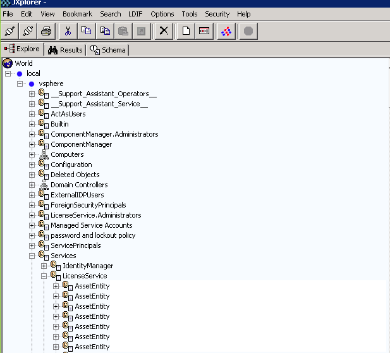Open the Edit menu
The width and height of the screenshot is (390, 353).
pos(27,14)
